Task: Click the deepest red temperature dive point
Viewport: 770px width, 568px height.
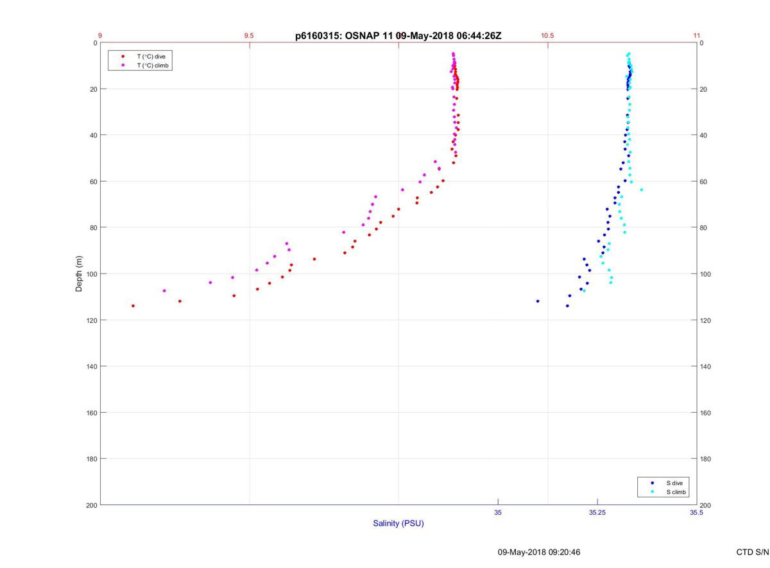Action: tap(133, 306)
